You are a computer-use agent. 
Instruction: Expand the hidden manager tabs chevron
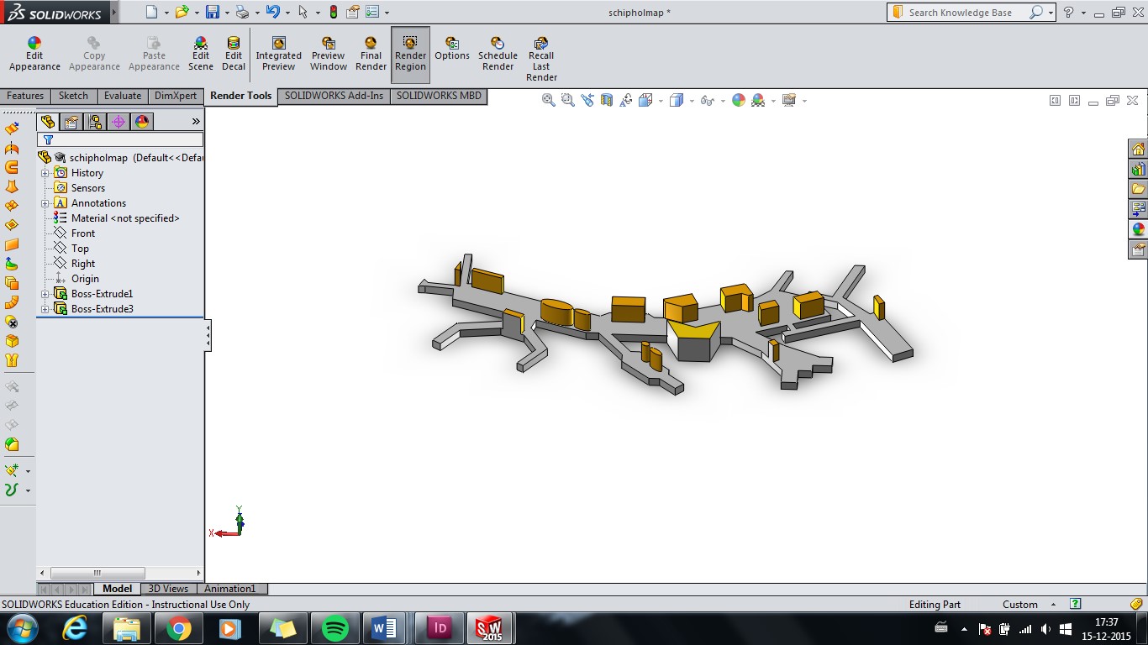(196, 122)
